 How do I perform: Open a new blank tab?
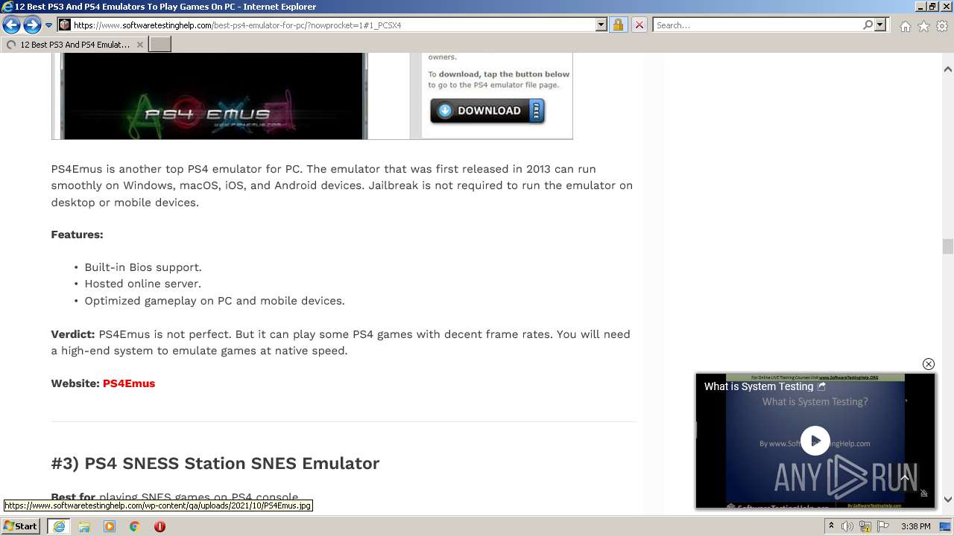click(160, 45)
